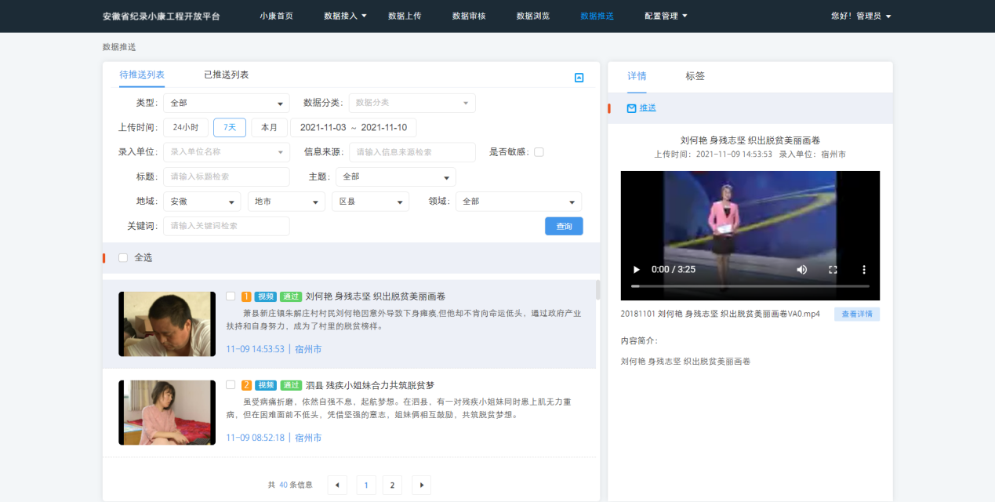Select checkbox for 刘何艳 item
This screenshot has height=502, width=995.
(231, 296)
